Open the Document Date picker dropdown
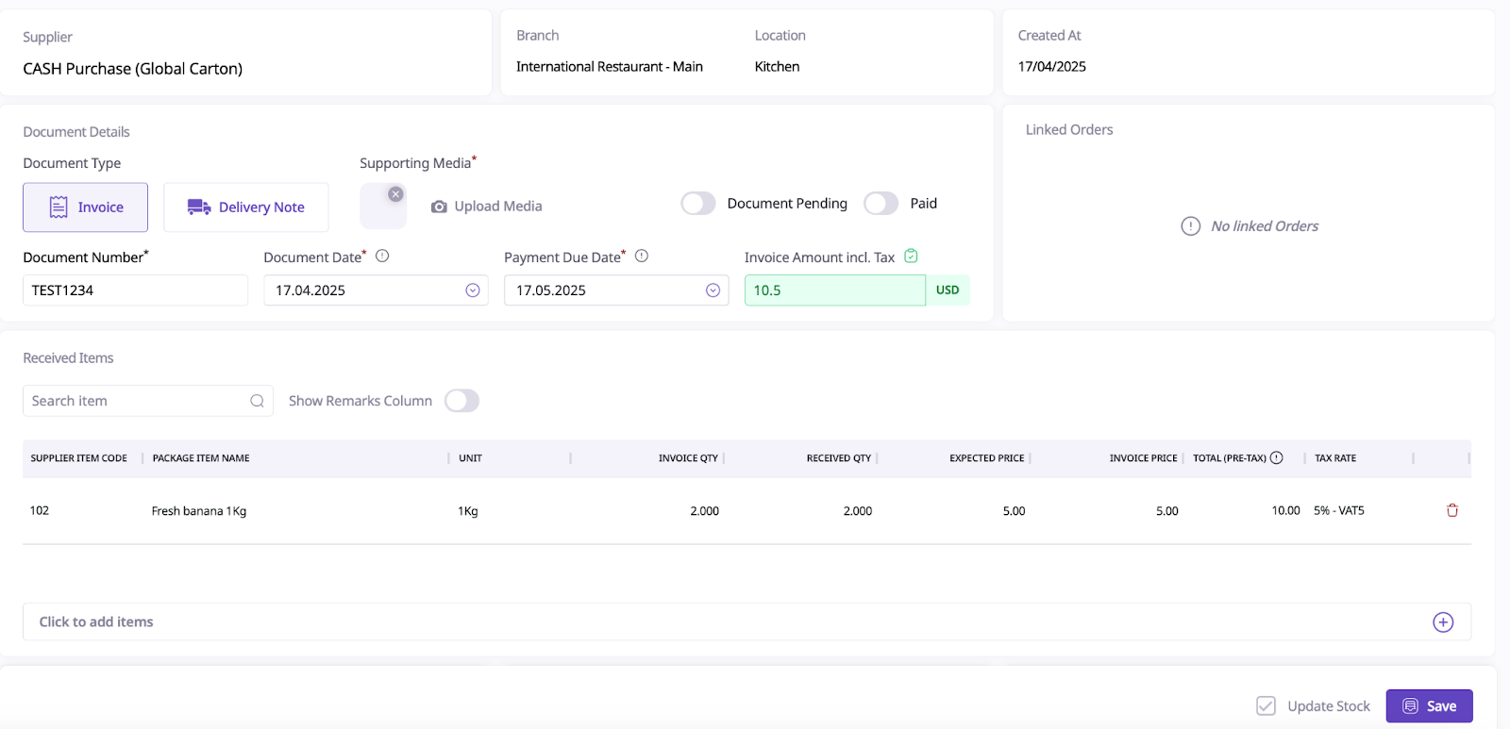Screen dimensions: 1510x729 click(473, 290)
